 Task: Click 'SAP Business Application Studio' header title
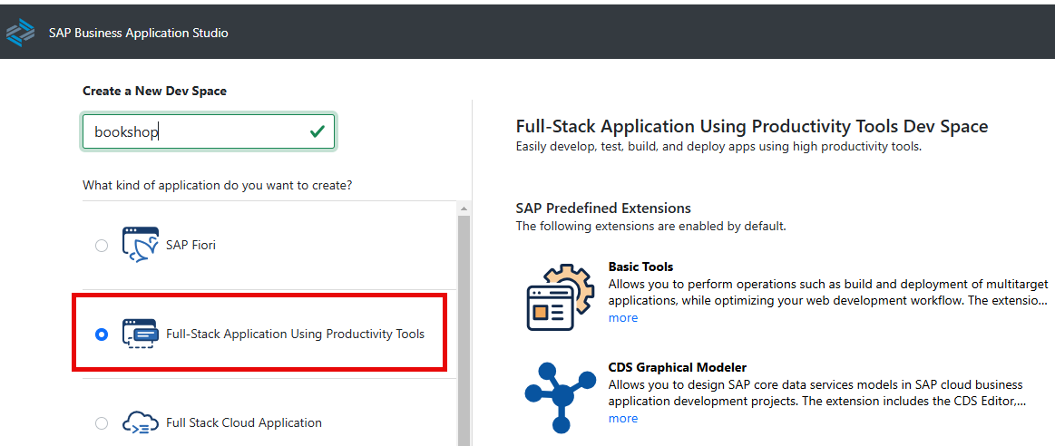tap(139, 33)
